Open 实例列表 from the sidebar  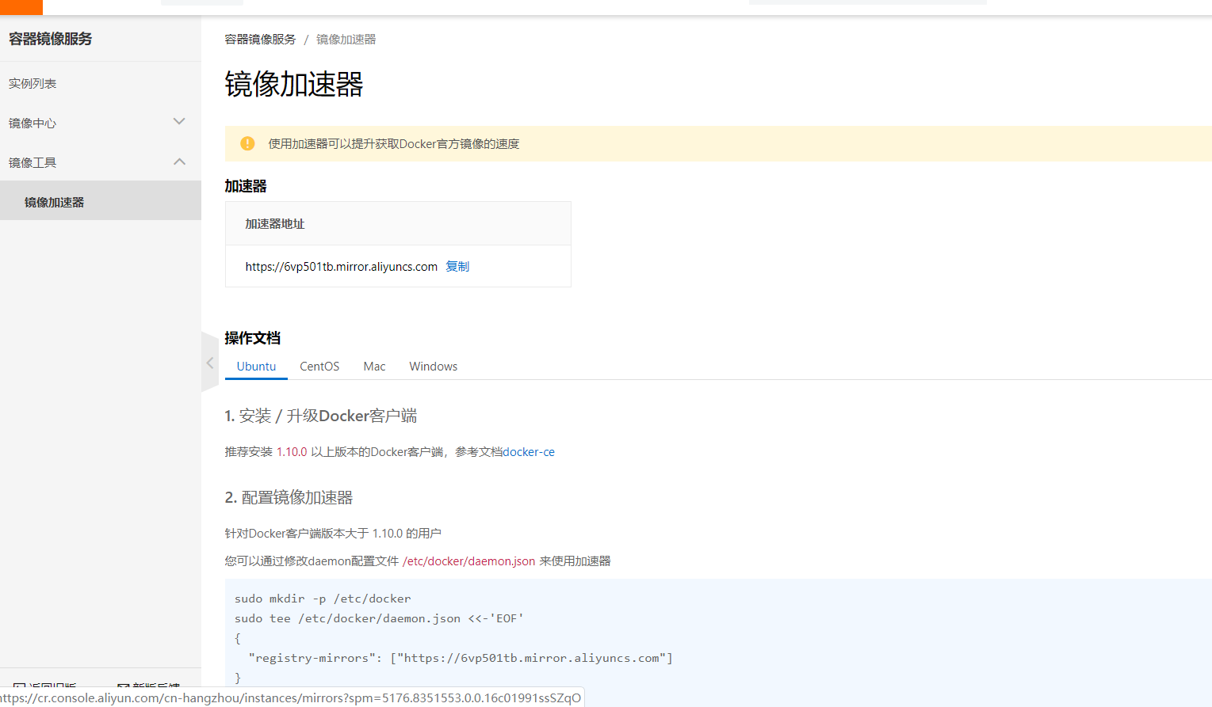[x=32, y=83]
